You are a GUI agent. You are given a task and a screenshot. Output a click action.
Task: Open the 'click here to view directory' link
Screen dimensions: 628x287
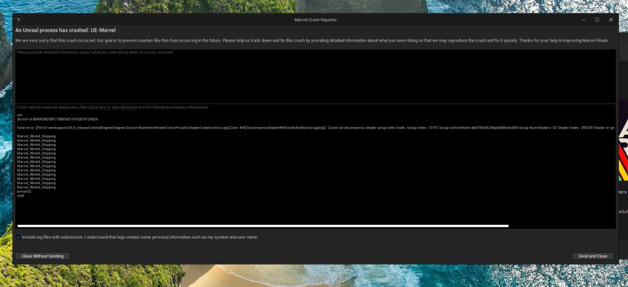coord(112,107)
